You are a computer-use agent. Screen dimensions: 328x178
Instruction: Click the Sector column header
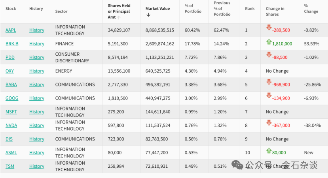point(61,11)
